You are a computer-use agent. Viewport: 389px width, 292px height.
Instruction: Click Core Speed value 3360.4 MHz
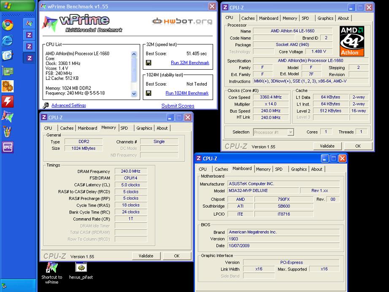click(x=271, y=97)
